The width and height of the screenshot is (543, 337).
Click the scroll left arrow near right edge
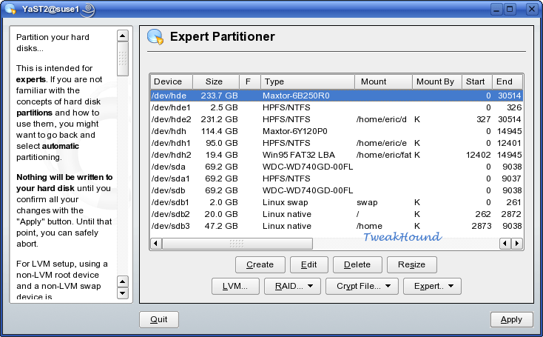[505, 244]
